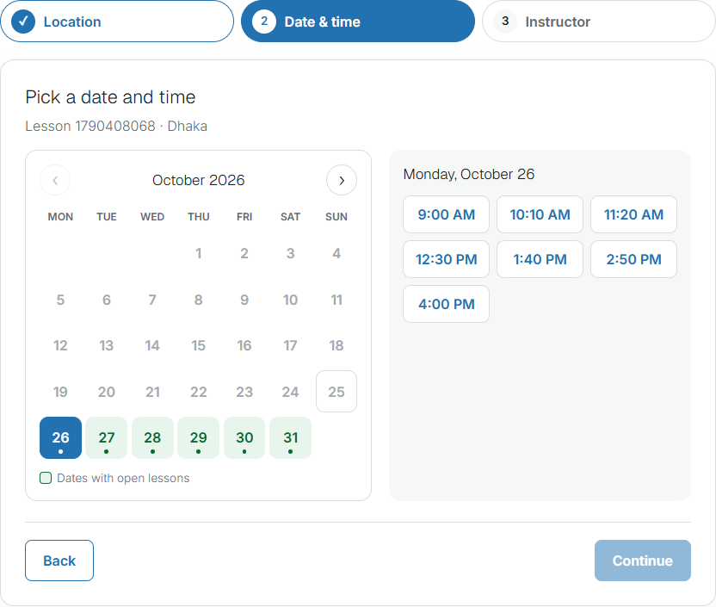Click the Pick a date and time heading

pos(110,96)
